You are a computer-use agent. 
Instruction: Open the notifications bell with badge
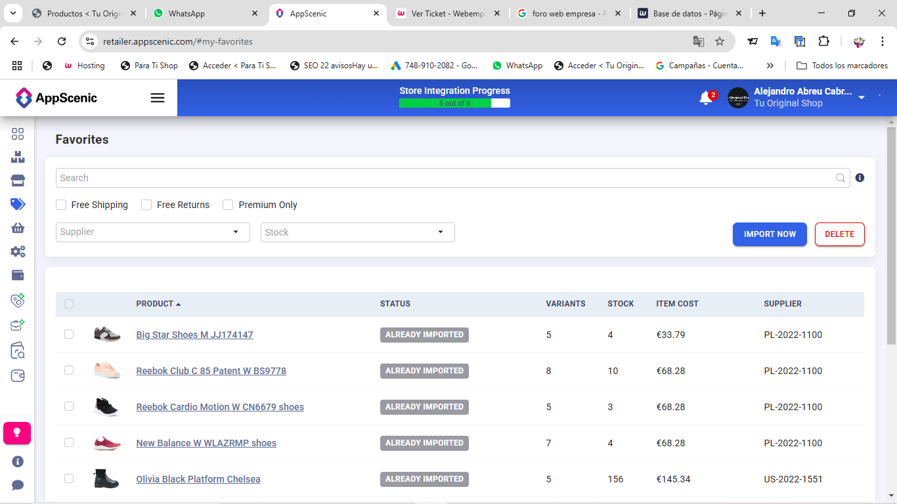[707, 98]
